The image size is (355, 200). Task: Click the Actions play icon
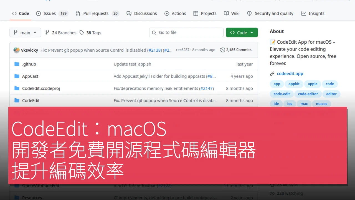(167, 13)
